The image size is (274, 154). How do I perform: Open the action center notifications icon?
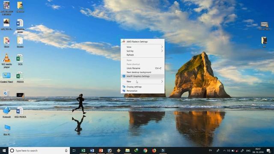pos(268,151)
